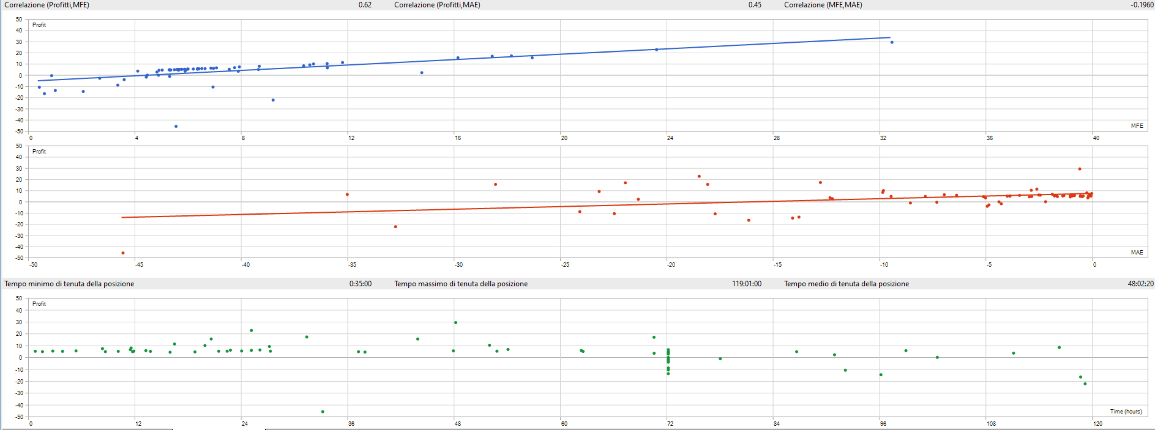Click the MAE axis label
Screen dimensions: 1155x430
[x=1137, y=253]
